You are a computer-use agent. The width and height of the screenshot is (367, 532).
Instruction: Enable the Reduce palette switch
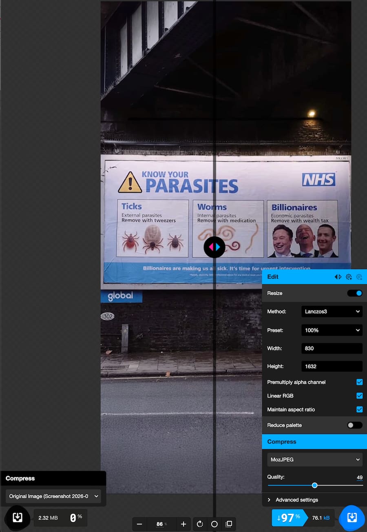tap(354, 425)
